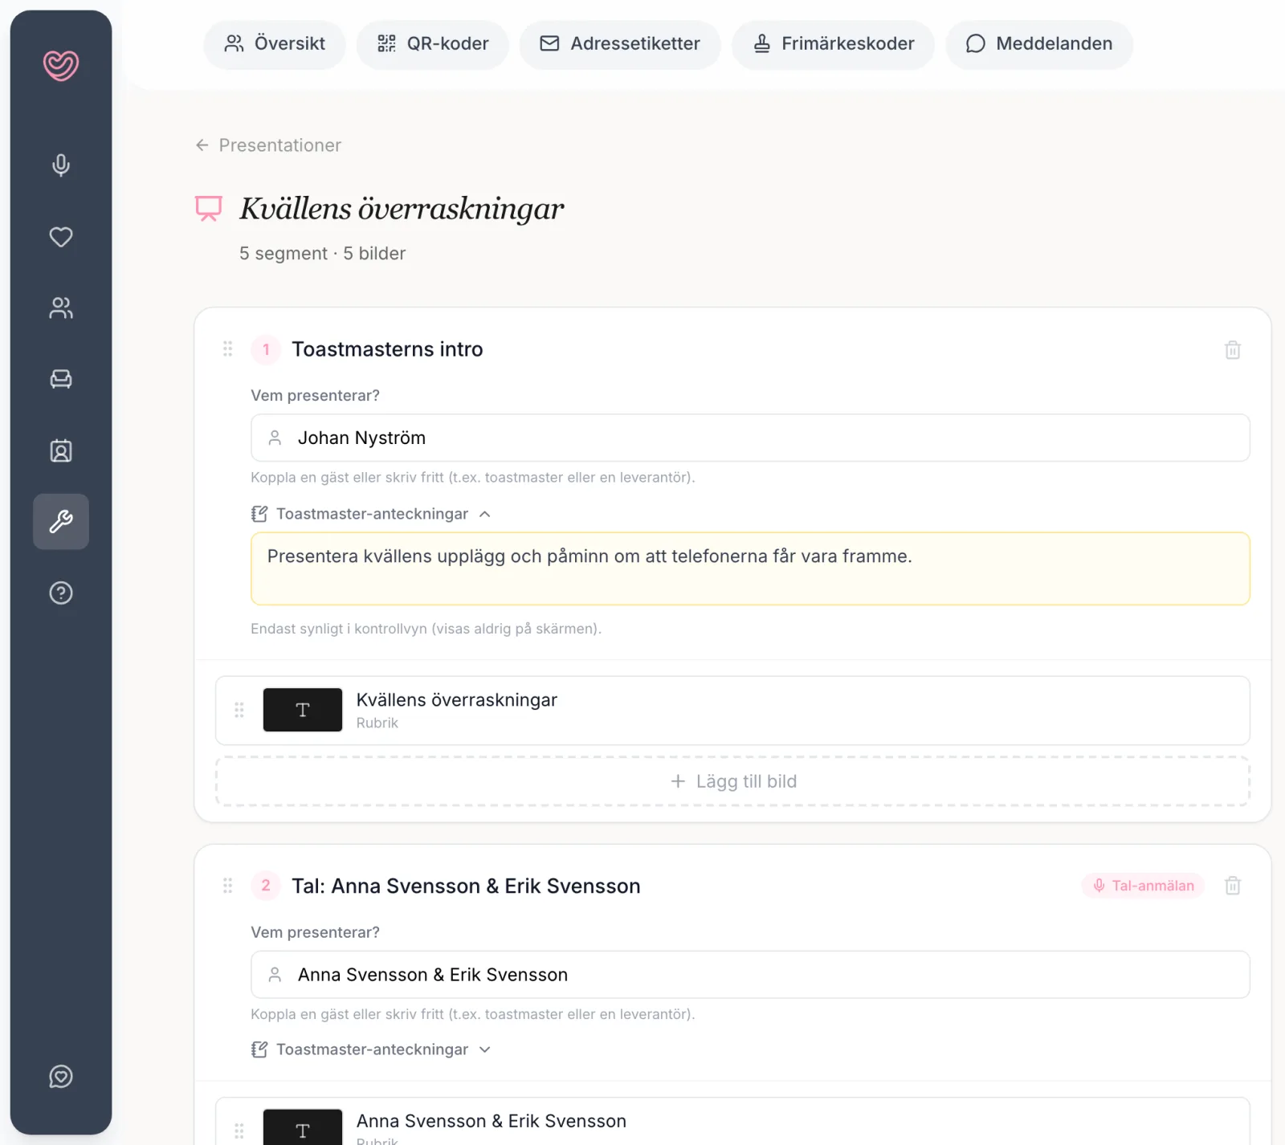
Task: Go back to Presentationer
Action: (x=268, y=145)
